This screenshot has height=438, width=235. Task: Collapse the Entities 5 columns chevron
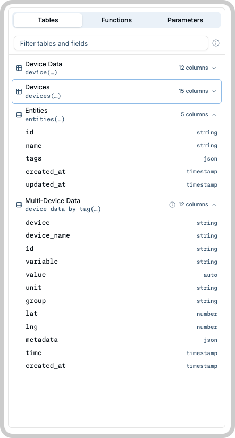tap(214, 115)
